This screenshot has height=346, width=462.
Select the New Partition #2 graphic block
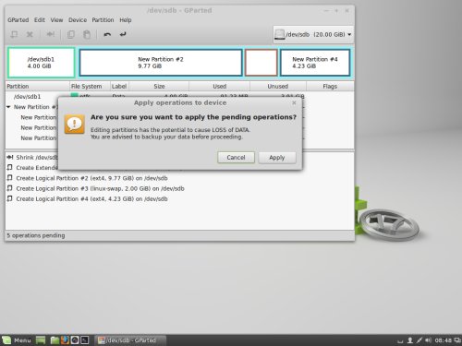(x=161, y=63)
